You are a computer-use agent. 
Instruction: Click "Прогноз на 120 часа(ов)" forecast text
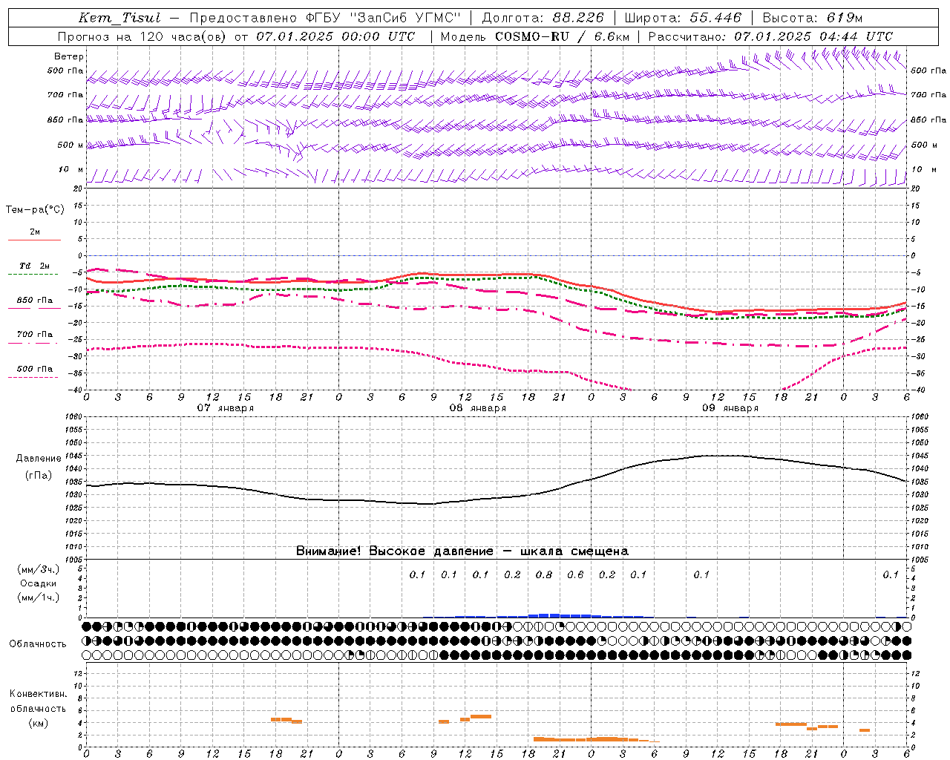click(143, 36)
